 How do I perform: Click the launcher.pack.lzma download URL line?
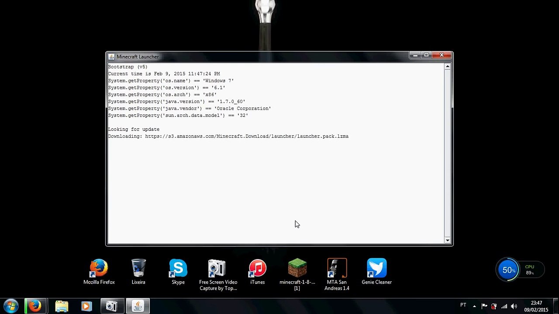[228, 137]
